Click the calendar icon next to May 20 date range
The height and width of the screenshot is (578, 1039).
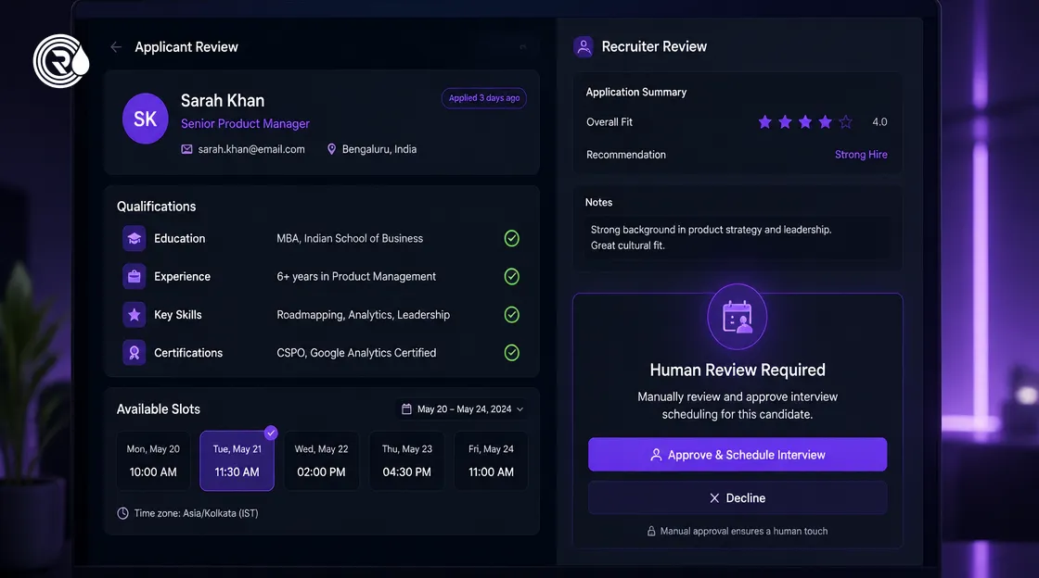click(407, 409)
